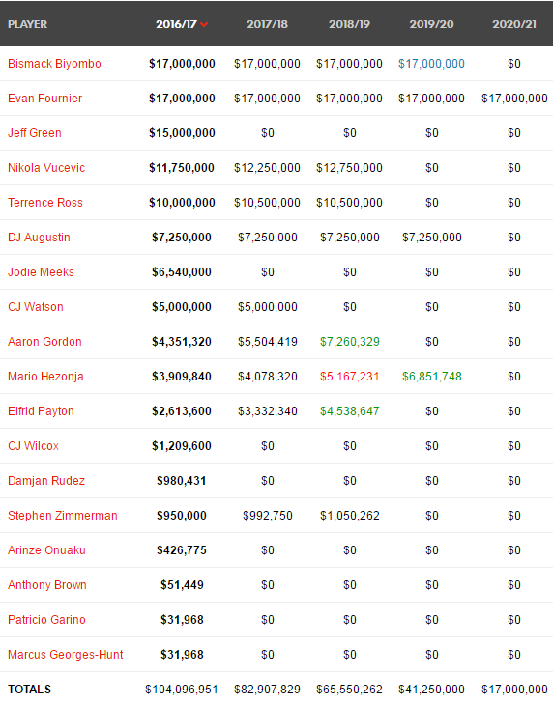Open Bismack Biyombo's player page
553x704 pixels.
click(54, 64)
